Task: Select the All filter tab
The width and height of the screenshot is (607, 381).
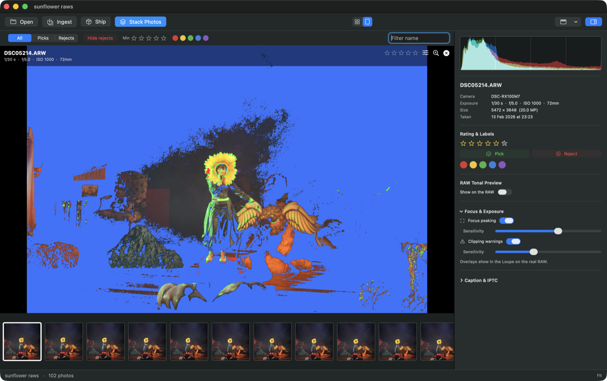Action: pyautogui.click(x=20, y=38)
